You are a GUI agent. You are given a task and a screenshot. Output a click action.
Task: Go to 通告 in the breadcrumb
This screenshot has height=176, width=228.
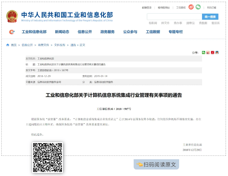click(73, 45)
